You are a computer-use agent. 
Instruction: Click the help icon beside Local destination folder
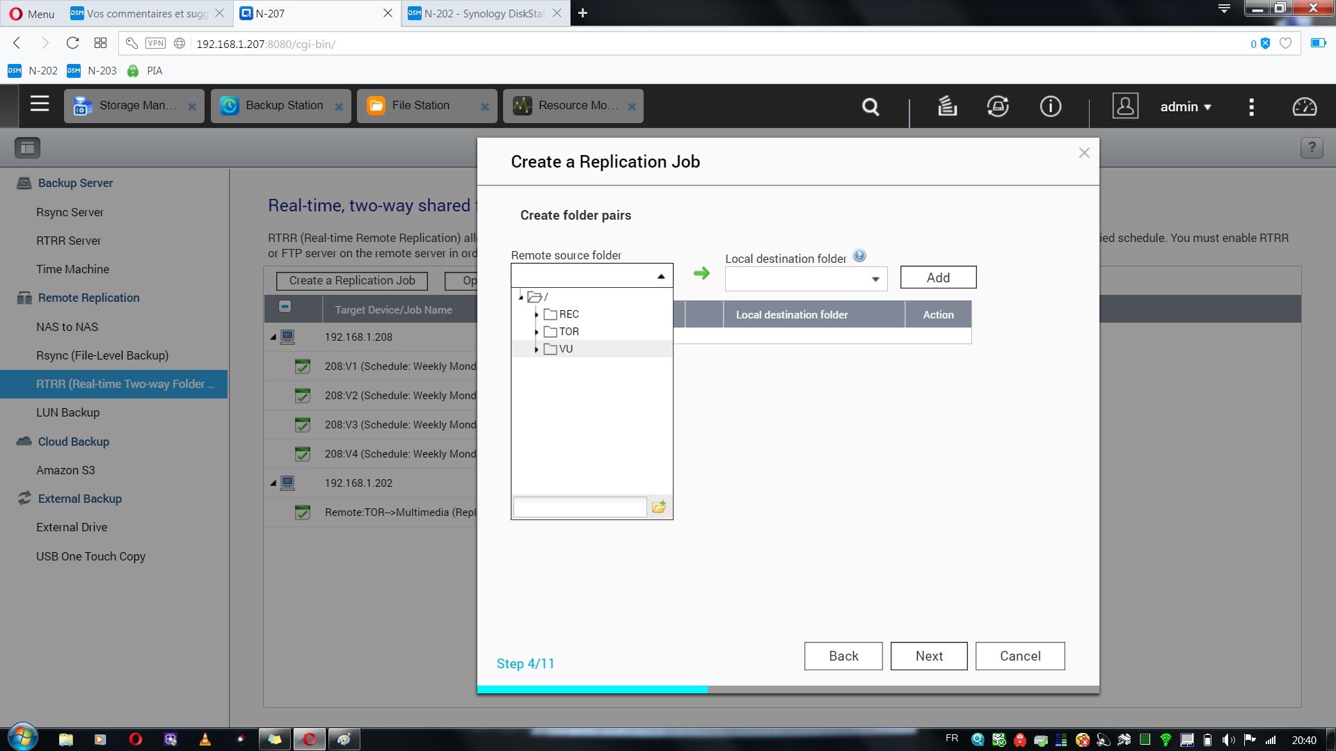(859, 256)
